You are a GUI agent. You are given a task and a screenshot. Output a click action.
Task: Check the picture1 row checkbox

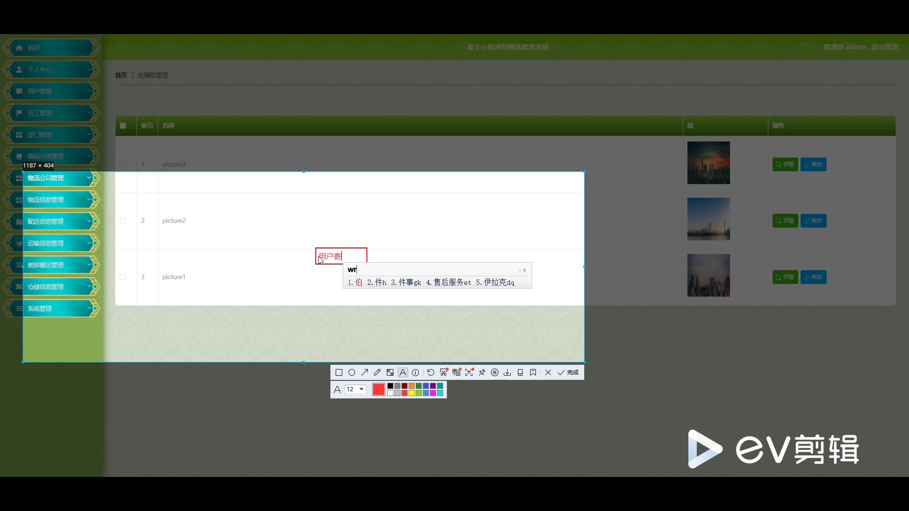pos(123,277)
